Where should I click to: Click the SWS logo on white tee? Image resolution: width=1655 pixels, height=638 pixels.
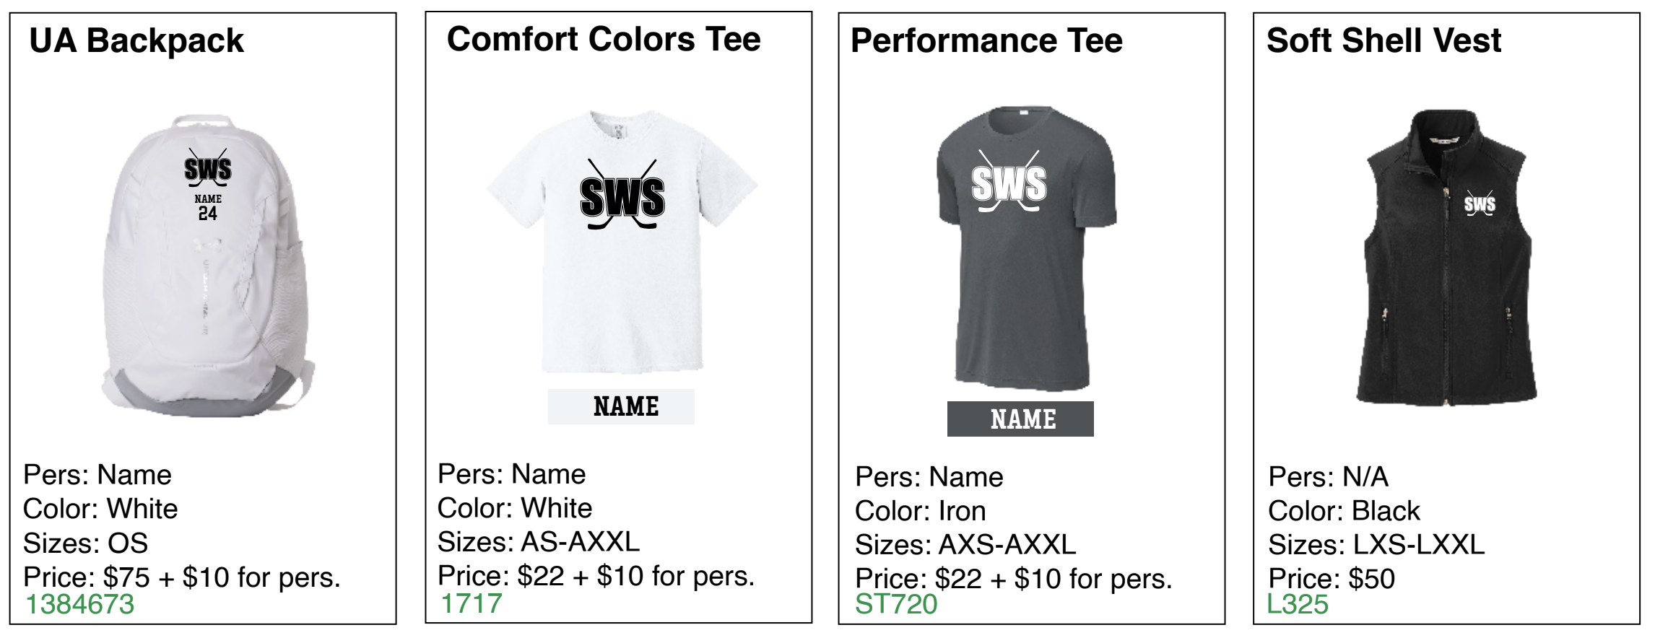pyautogui.click(x=622, y=195)
